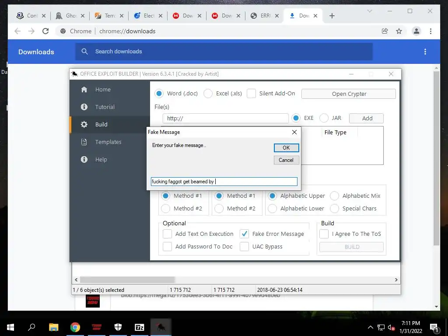Viewport: 448px width, 336px height.
Task: Select the Alphabetic Upper option
Action: click(x=272, y=196)
